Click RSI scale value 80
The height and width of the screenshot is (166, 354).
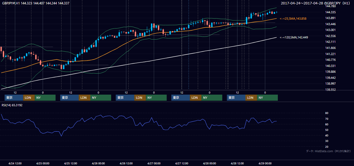pos(327,113)
